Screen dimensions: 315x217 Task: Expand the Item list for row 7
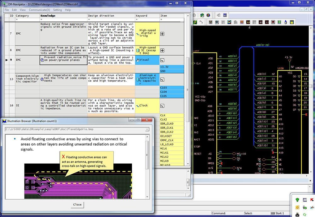click(x=162, y=34)
